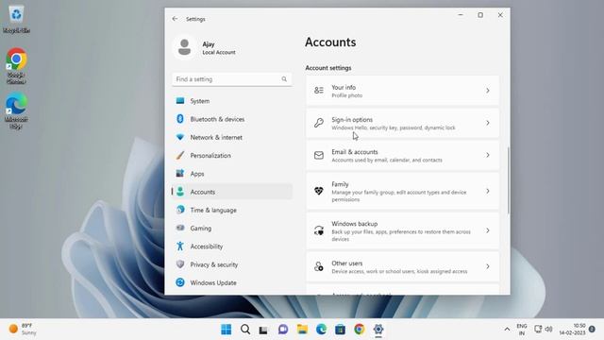Expand Your info with its chevron
Image resolution: width=604 pixels, height=340 pixels.
pos(488,91)
